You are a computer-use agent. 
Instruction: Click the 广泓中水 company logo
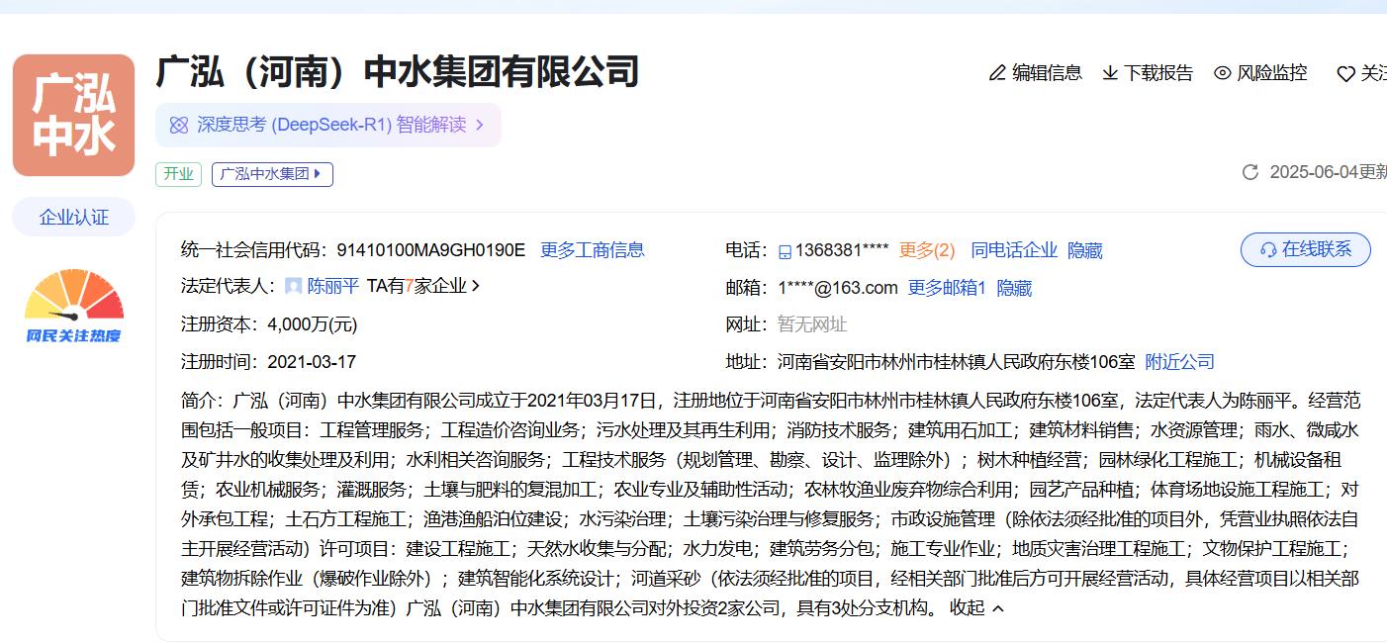[x=73, y=116]
